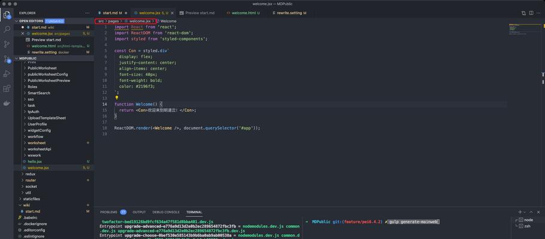Open the Output panel tab

pyautogui.click(x=139, y=212)
